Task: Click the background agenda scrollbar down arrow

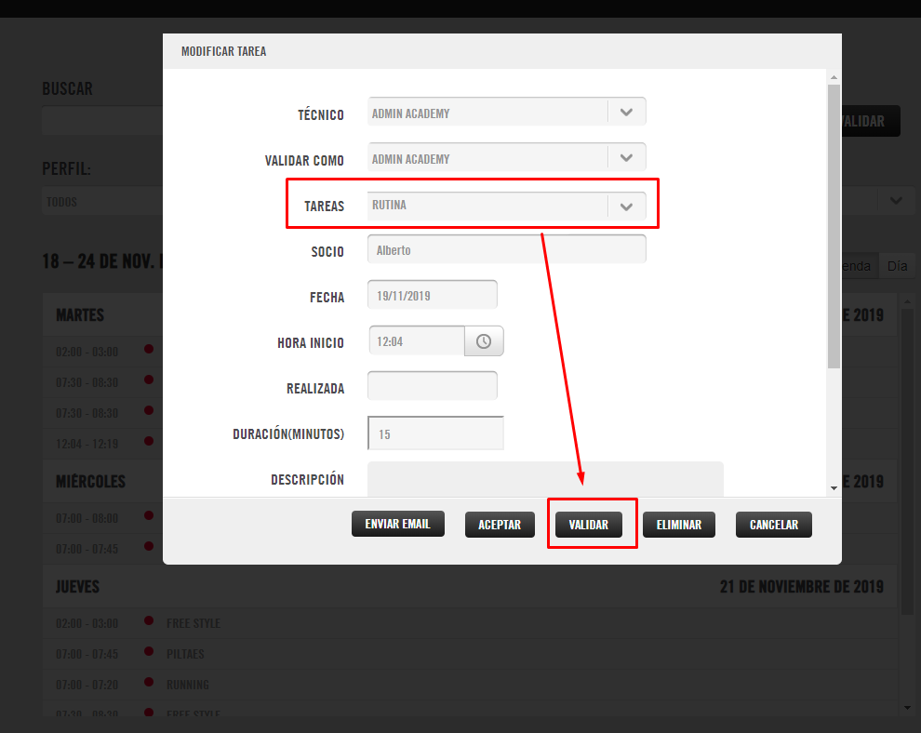Action: (x=907, y=708)
